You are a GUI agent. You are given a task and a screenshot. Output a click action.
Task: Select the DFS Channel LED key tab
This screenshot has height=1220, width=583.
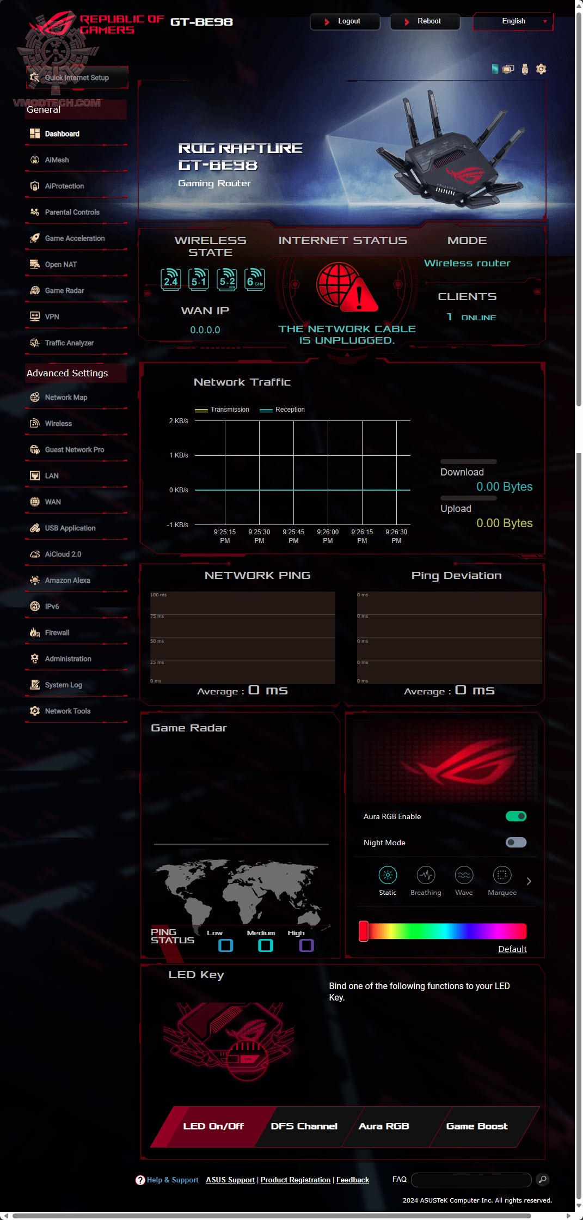tap(304, 1126)
